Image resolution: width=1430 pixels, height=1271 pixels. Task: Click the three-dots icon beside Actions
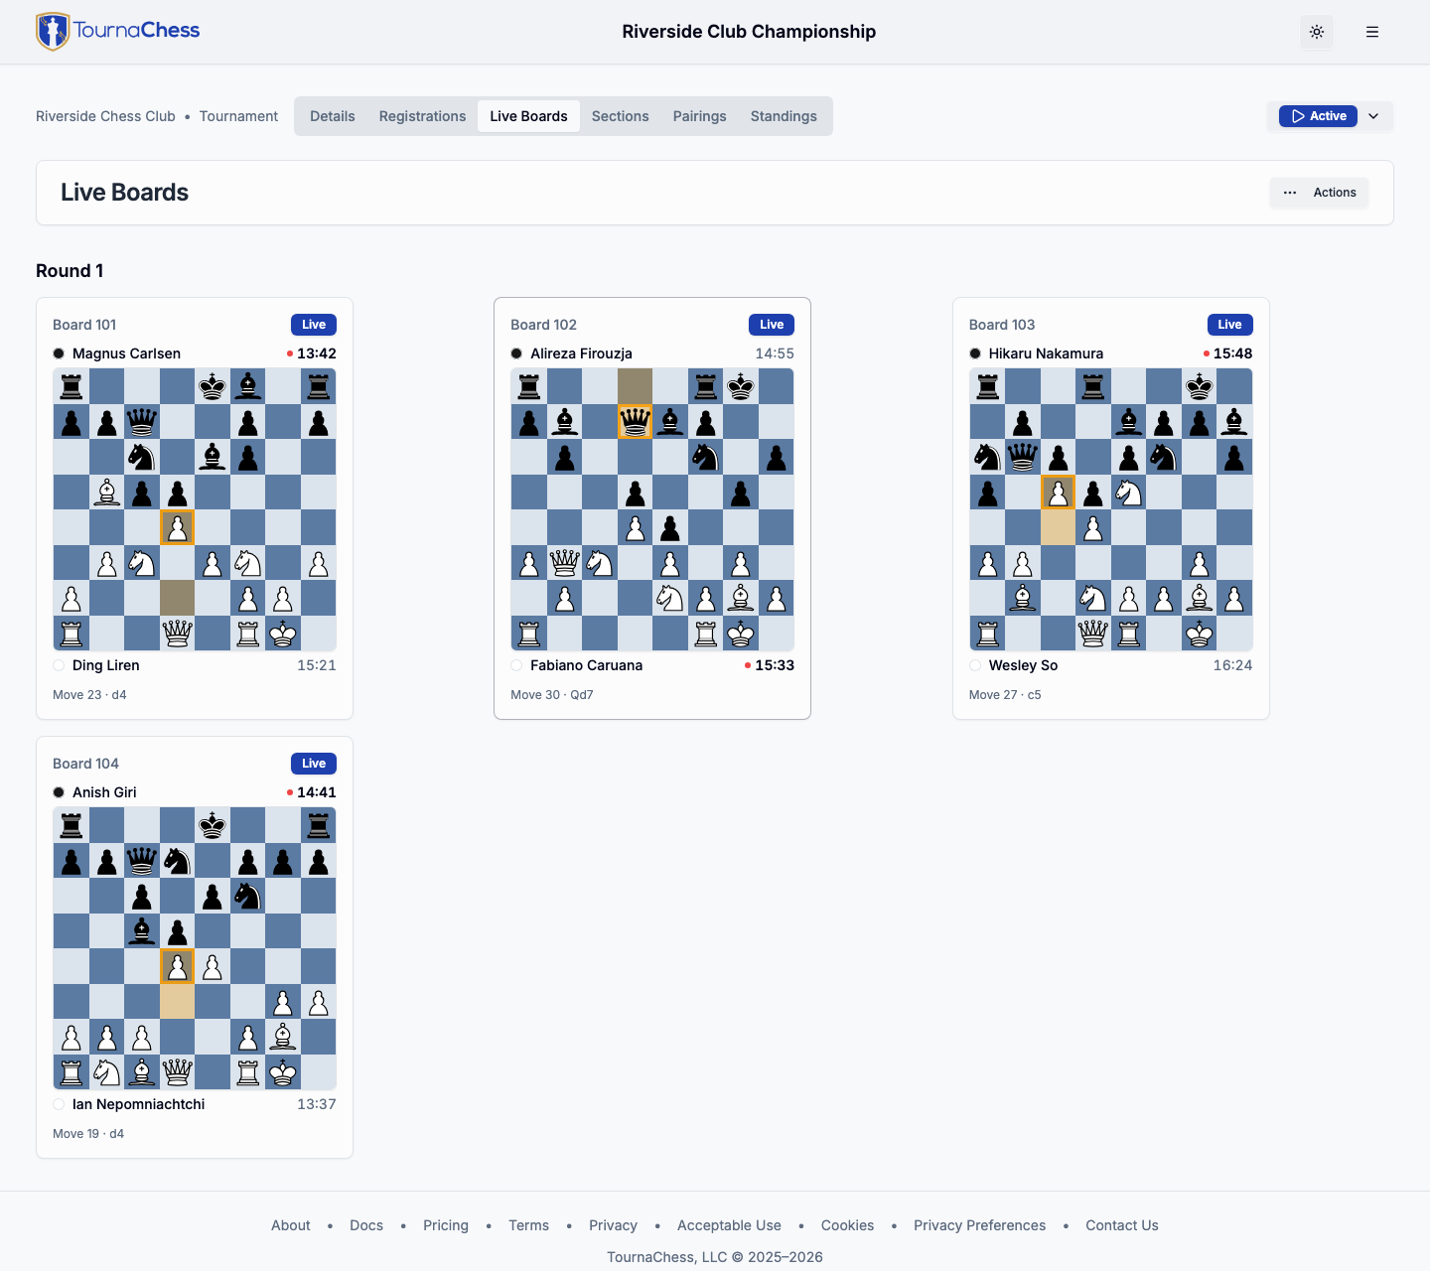(x=1290, y=193)
